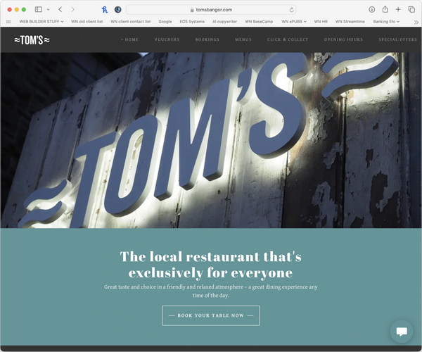422x352 pixels.
Task: Click the tomsbangor.com address bar
Action: tap(211, 10)
